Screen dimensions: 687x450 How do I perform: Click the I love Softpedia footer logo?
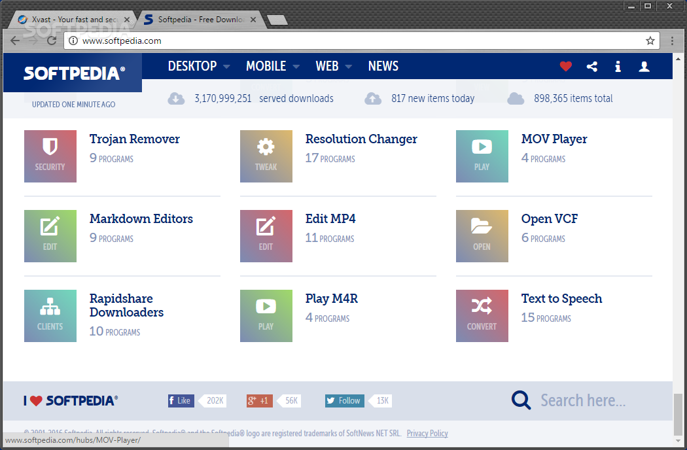71,400
